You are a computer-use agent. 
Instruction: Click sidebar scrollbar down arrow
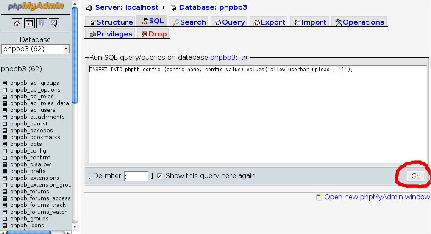coord(75,227)
